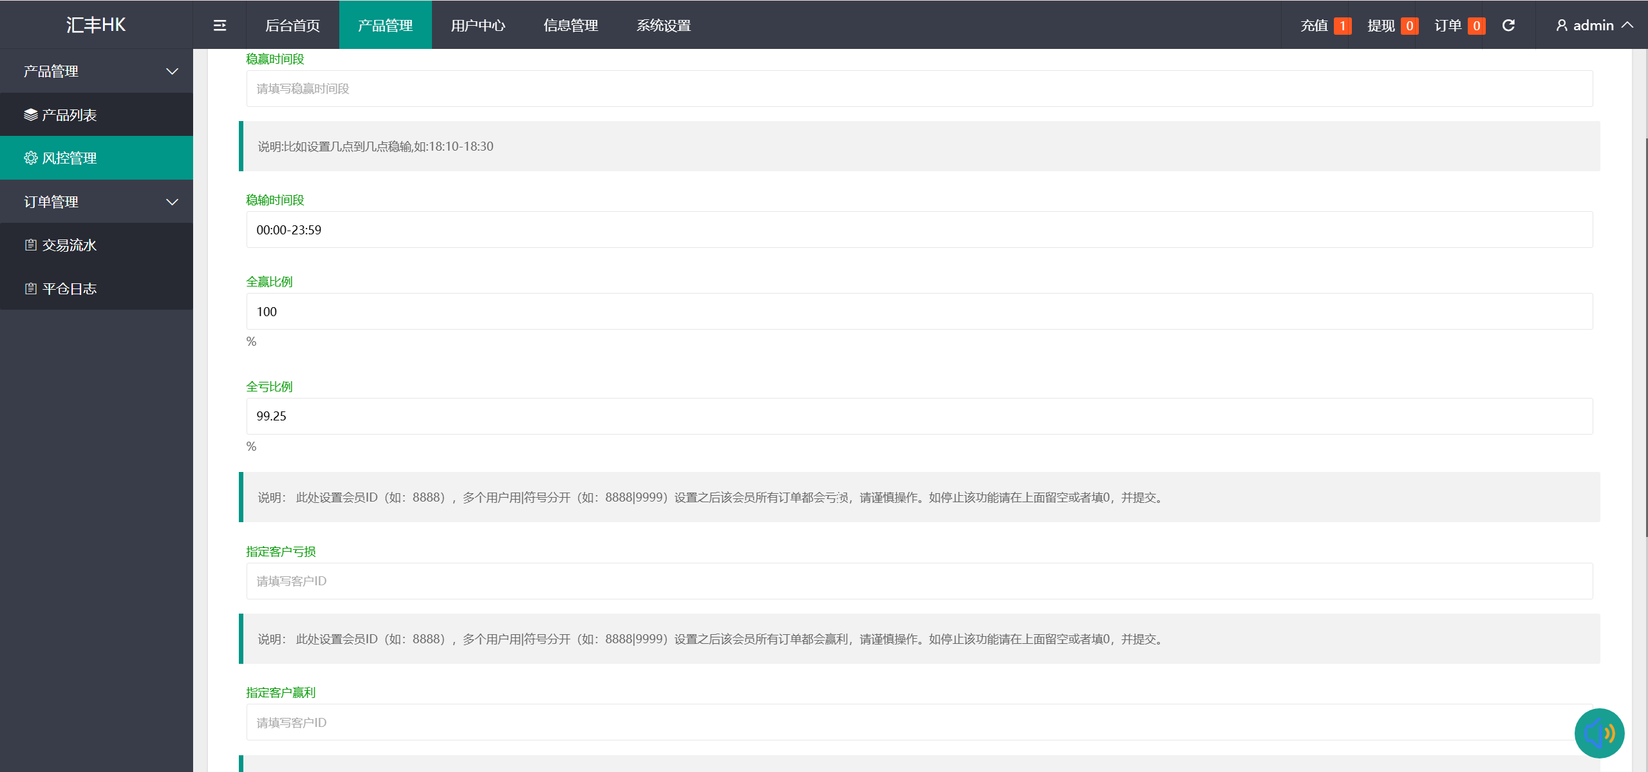Click the admin user avatar icon
This screenshot has height=772, width=1648.
(x=1562, y=25)
